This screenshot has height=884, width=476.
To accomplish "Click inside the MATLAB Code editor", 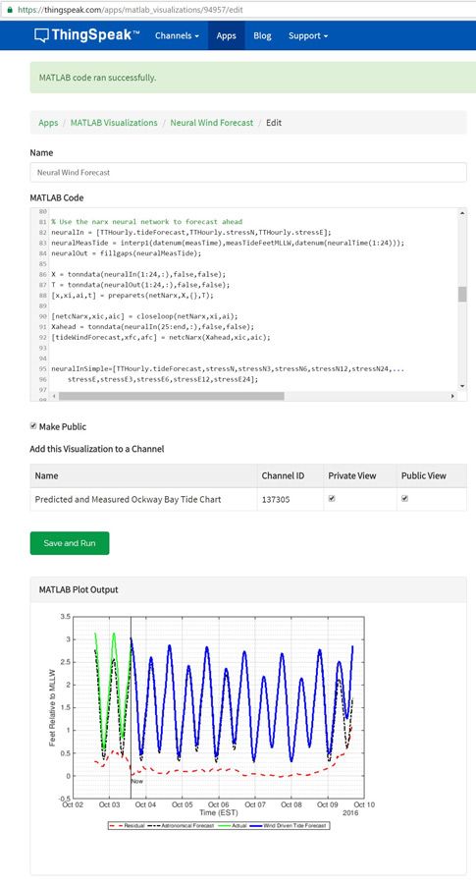I will coord(244,300).
